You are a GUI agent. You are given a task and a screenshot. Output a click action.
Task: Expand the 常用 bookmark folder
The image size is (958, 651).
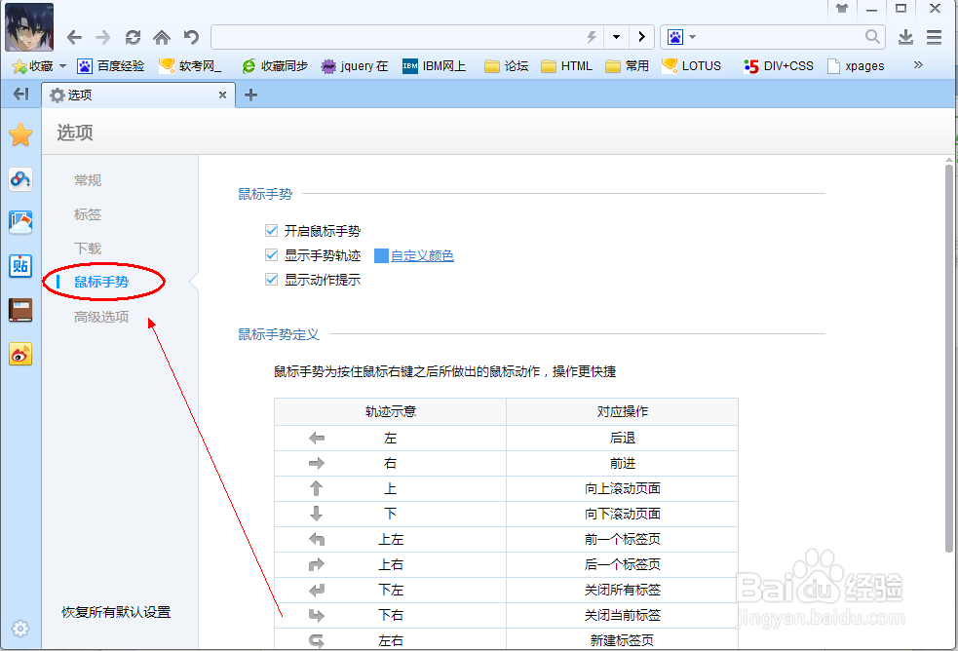click(x=627, y=66)
